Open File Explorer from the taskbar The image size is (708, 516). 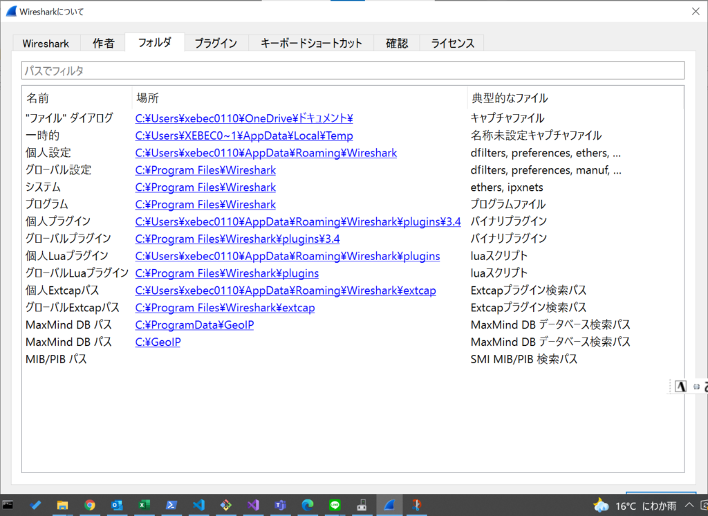(x=62, y=505)
